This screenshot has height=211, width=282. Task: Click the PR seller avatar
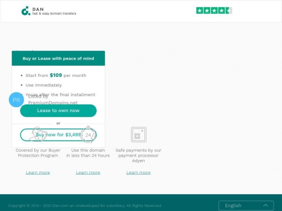[x=16, y=100]
